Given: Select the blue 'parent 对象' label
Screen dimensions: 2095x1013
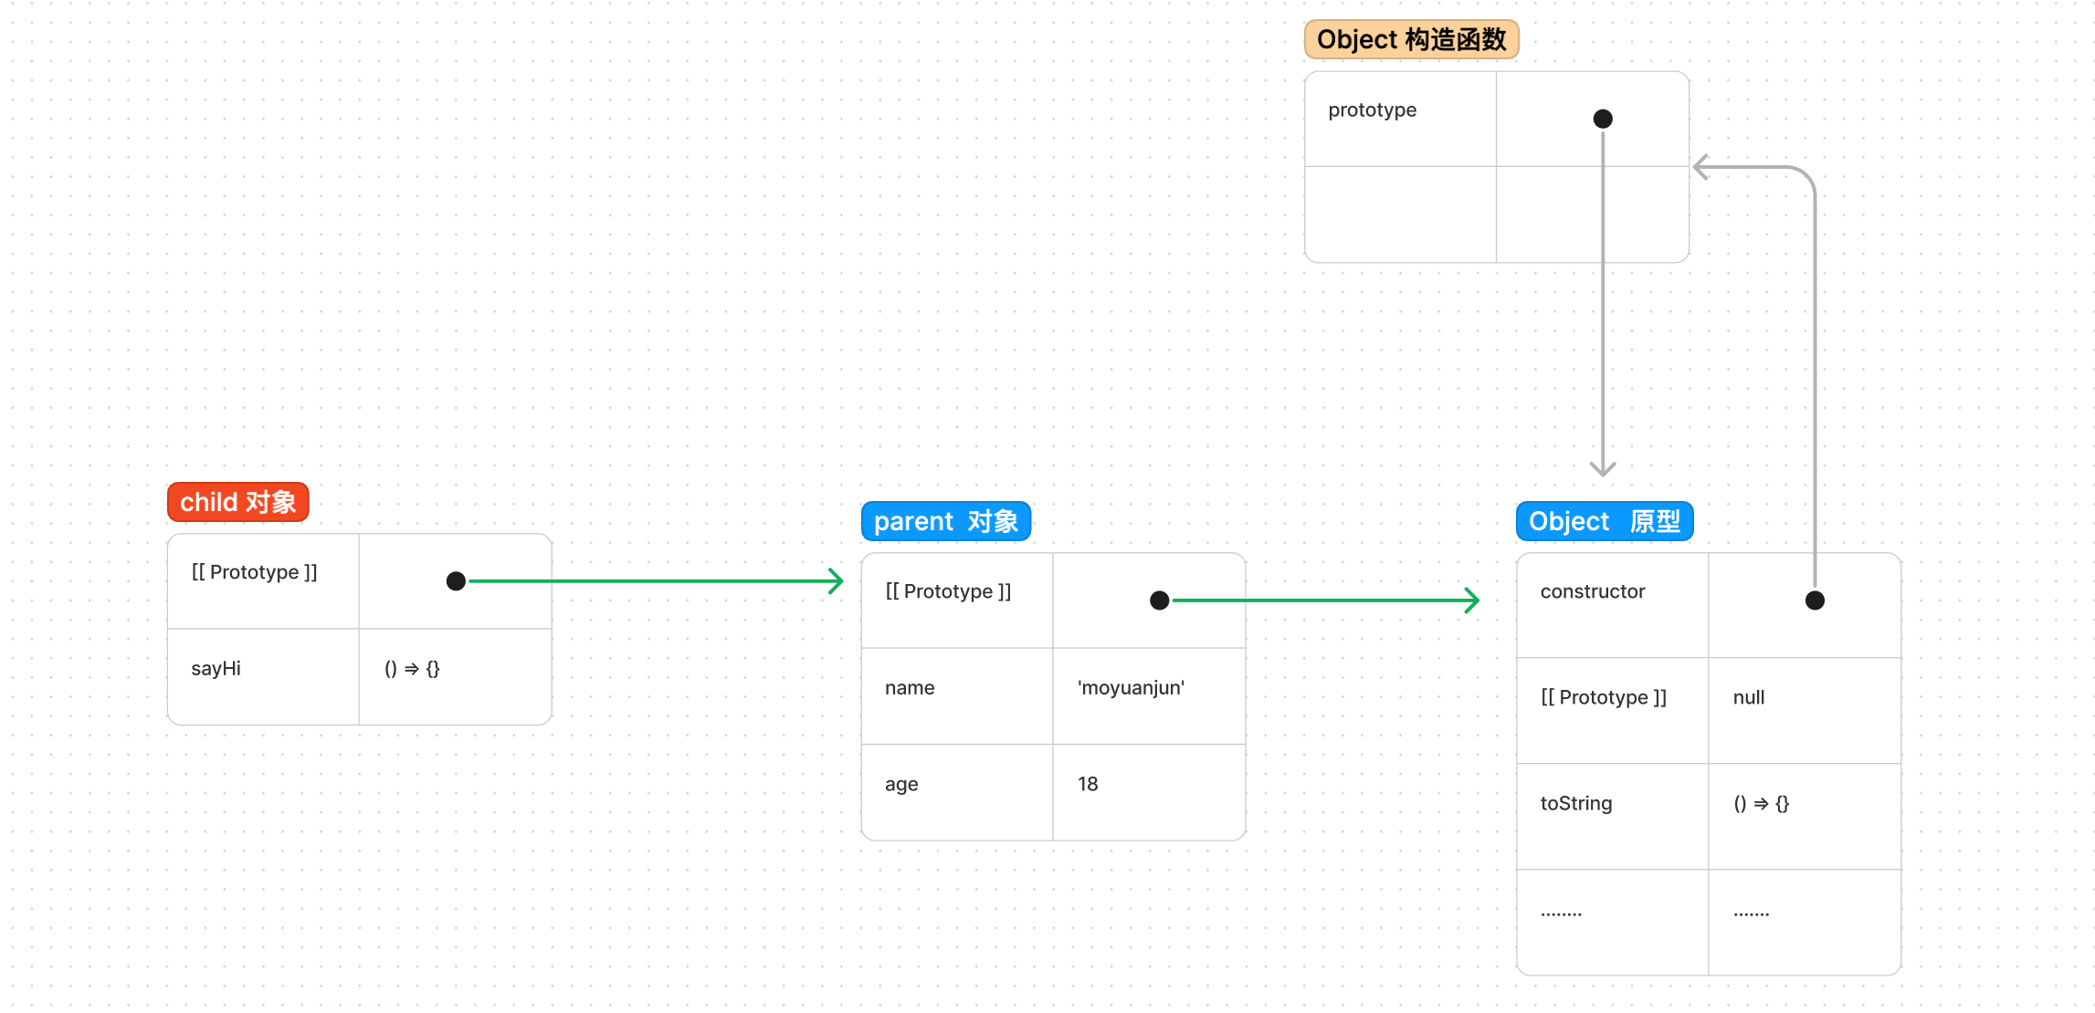Looking at the screenshot, I should [945, 521].
